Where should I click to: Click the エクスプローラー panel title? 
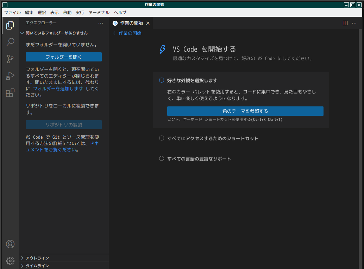(x=41, y=23)
